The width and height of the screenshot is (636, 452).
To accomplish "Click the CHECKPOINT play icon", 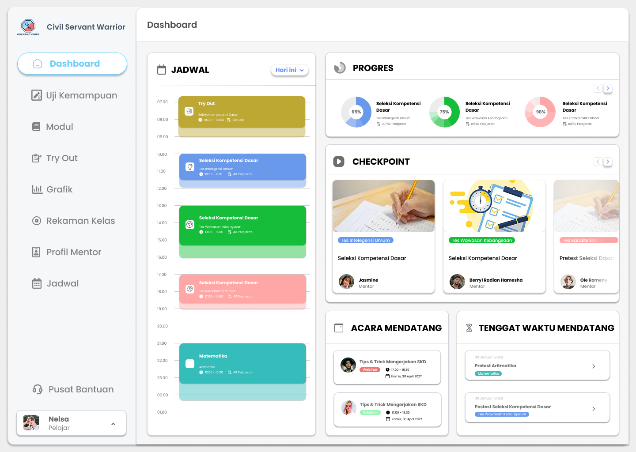I will point(339,162).
